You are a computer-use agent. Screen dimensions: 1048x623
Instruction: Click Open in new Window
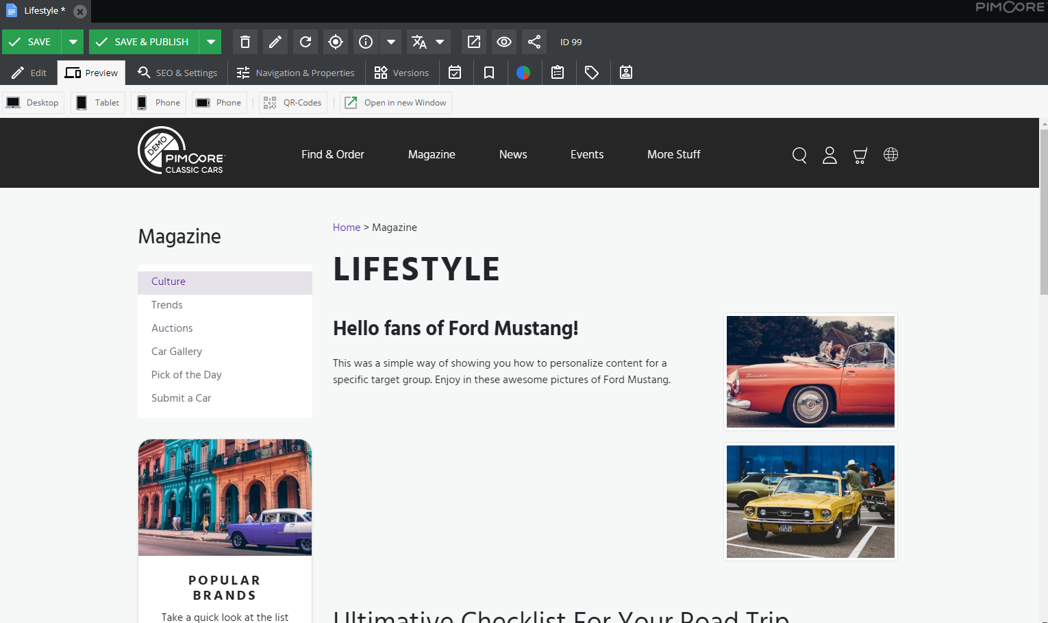(x=396, y=103)
